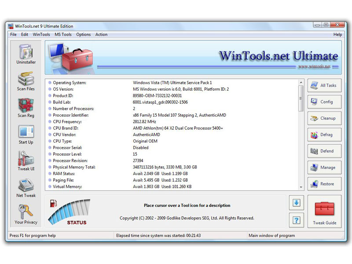The image size is (352, 264).
Task: Open the Options menu
Action: coord(83,34)
